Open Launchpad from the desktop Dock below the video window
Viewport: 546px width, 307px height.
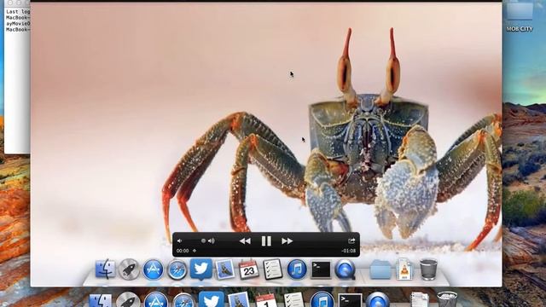tap(128, 300)
